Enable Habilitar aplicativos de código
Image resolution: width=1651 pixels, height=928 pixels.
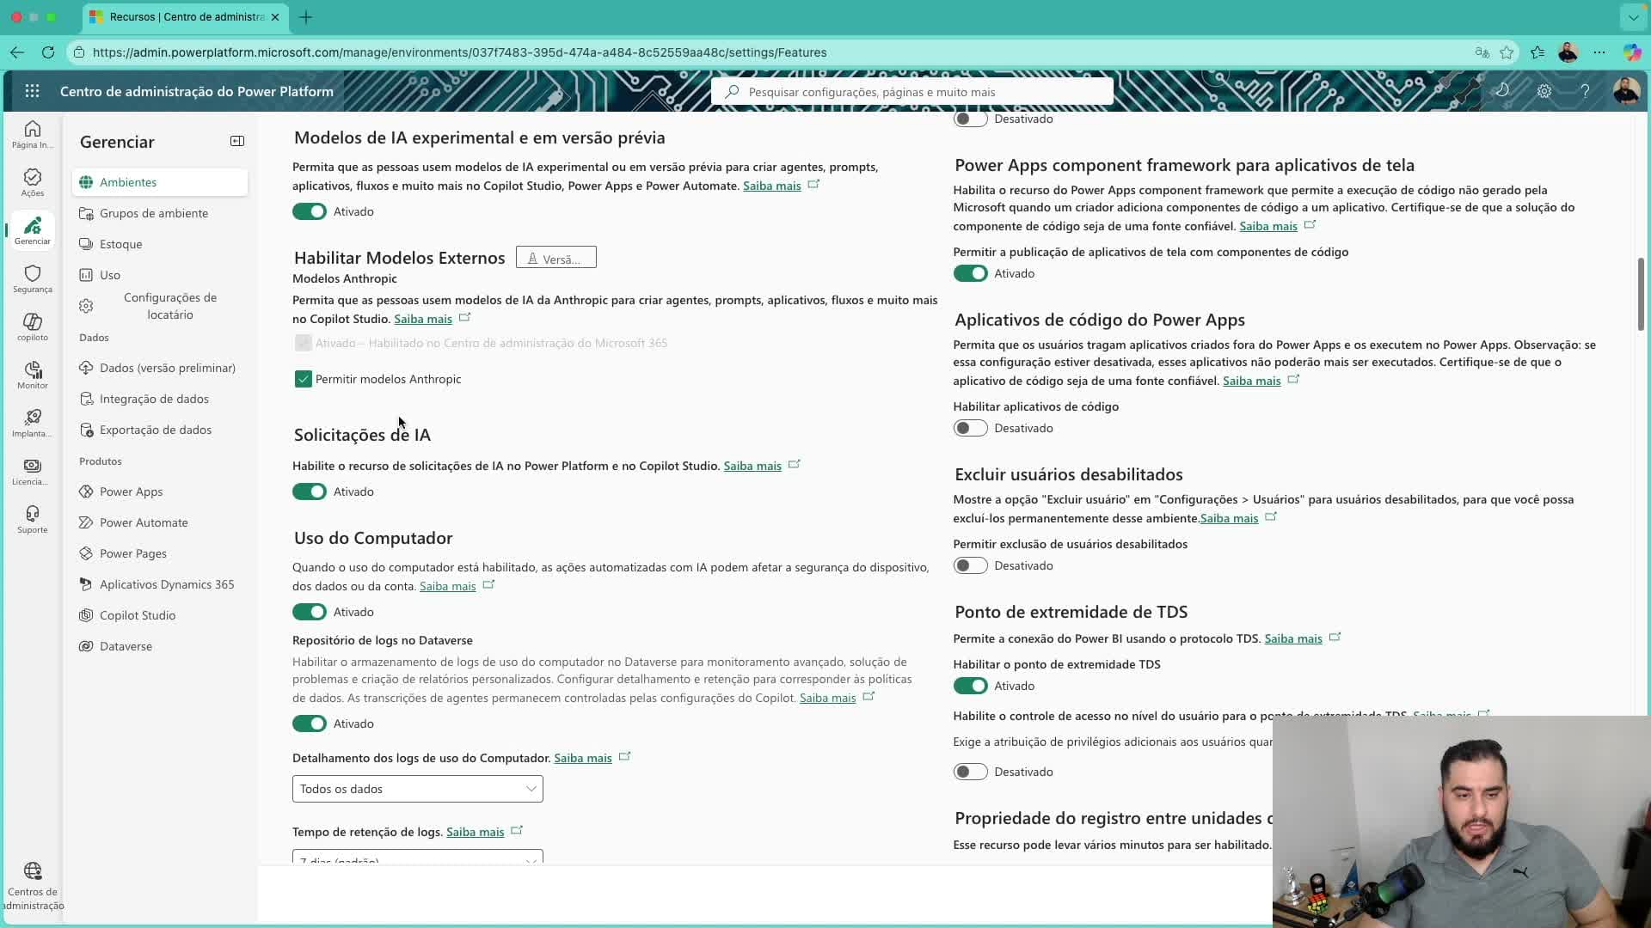tap(970, 428)
